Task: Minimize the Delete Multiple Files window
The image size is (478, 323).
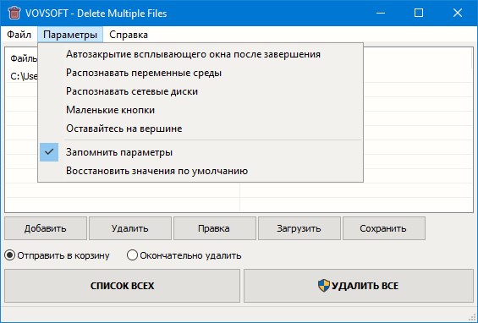Action: [381, 13]
